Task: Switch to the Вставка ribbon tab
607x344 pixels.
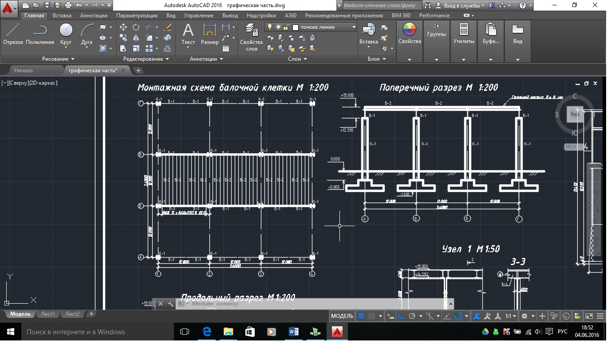Action: [62, 16]
